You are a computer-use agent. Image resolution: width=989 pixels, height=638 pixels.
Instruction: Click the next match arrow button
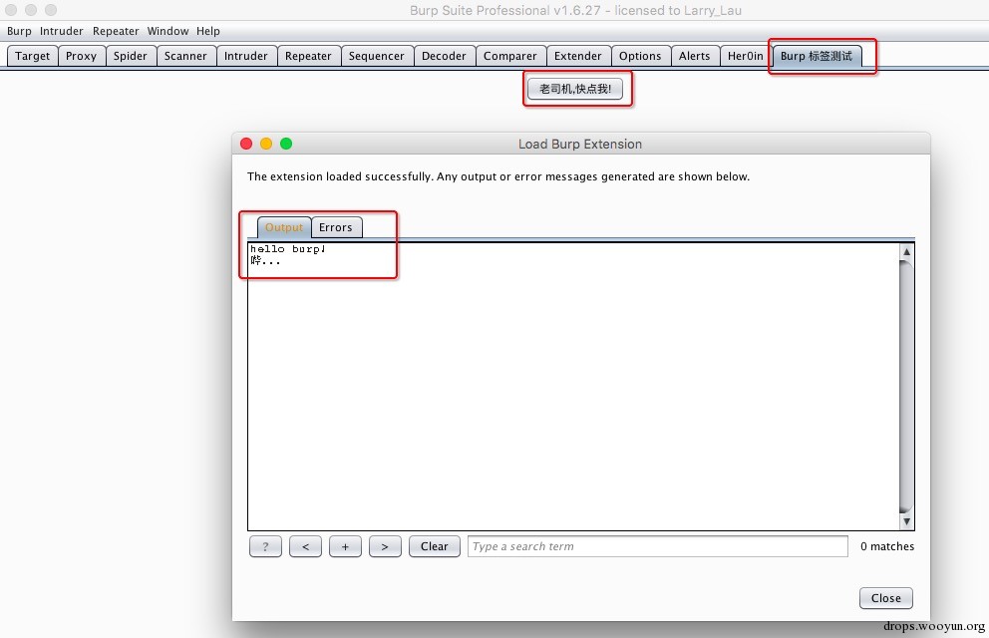[385, 546]
